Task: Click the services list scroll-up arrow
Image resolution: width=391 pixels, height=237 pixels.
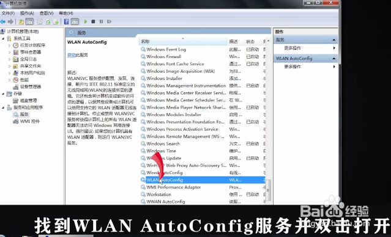Action: (268, 41)
